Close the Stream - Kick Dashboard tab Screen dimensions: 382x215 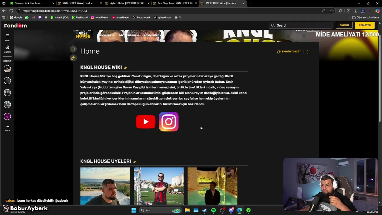[53, 3]
